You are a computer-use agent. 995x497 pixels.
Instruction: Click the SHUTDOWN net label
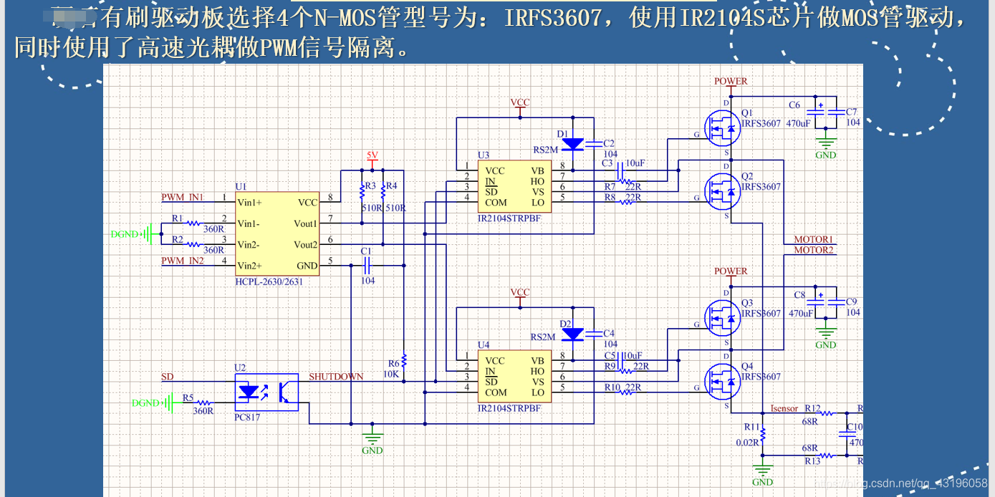tap(336, 377)
